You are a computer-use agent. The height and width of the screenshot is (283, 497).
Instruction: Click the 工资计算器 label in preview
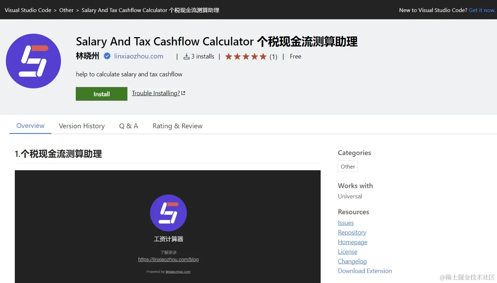point(168,239)
